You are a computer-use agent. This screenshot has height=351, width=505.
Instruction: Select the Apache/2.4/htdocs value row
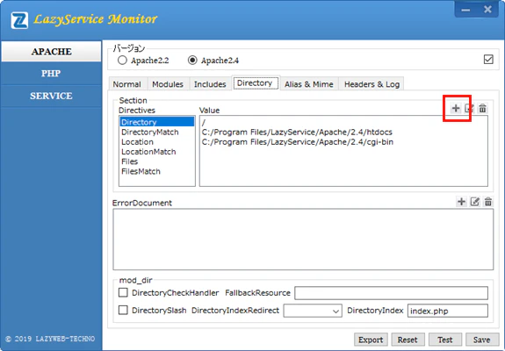point(343,133)
